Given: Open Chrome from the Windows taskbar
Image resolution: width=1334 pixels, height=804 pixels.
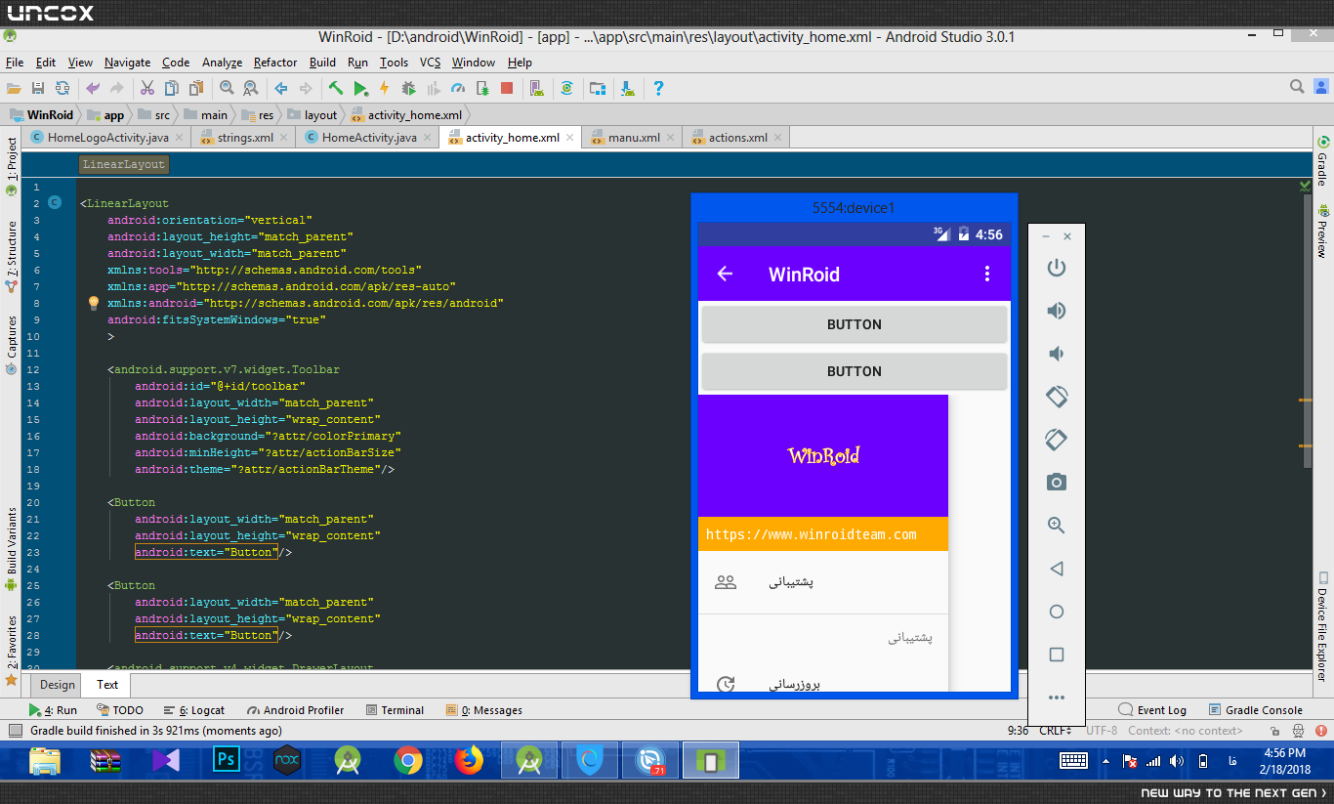Looking at the screenshot, I should [408, 760].
